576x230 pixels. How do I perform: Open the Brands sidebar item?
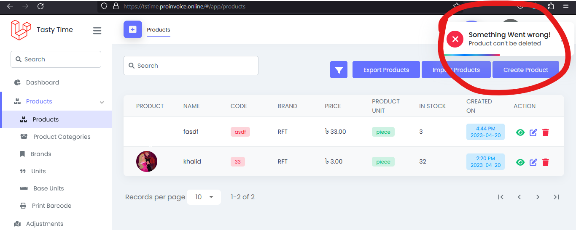(41, 154)
